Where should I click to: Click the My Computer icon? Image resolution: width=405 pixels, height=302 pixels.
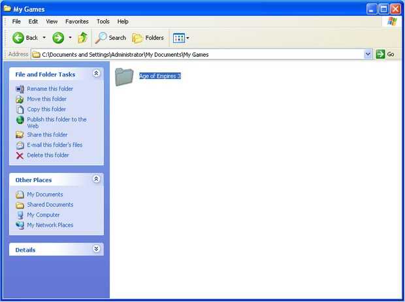coord(20,215)
